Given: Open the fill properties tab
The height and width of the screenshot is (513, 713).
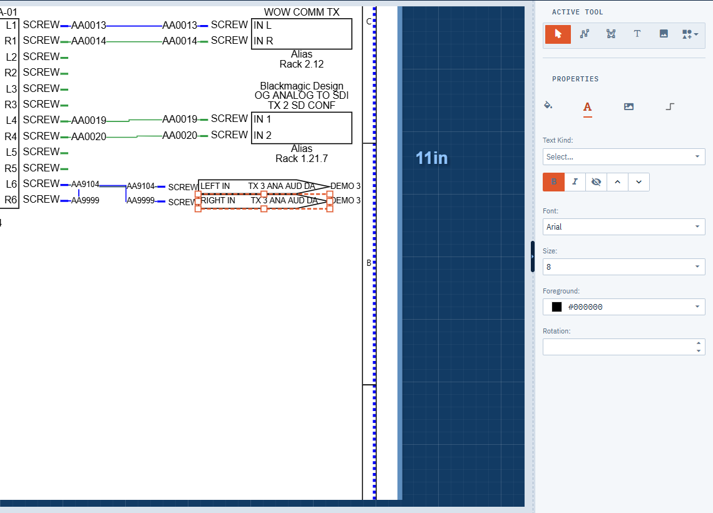Looking at the screenshot, I should click(548, 106).
